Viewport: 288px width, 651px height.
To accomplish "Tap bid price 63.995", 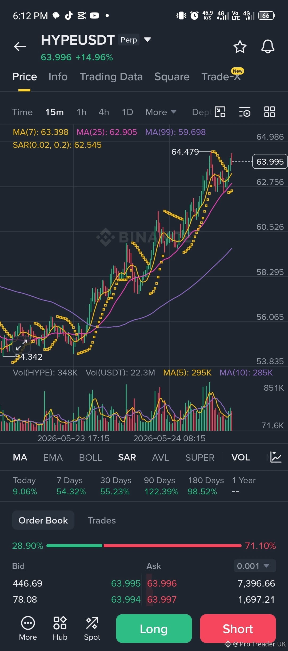I will pos(126,583).
